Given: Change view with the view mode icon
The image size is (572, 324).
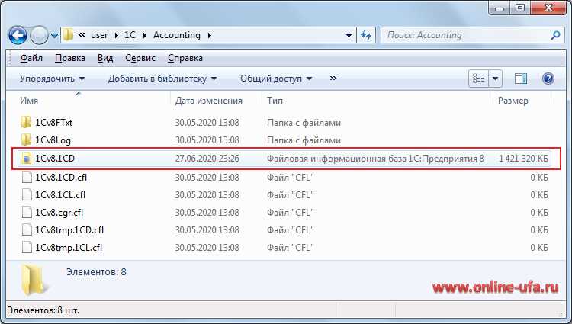Looking at the screenshot, I should click(x=478, y=79).
